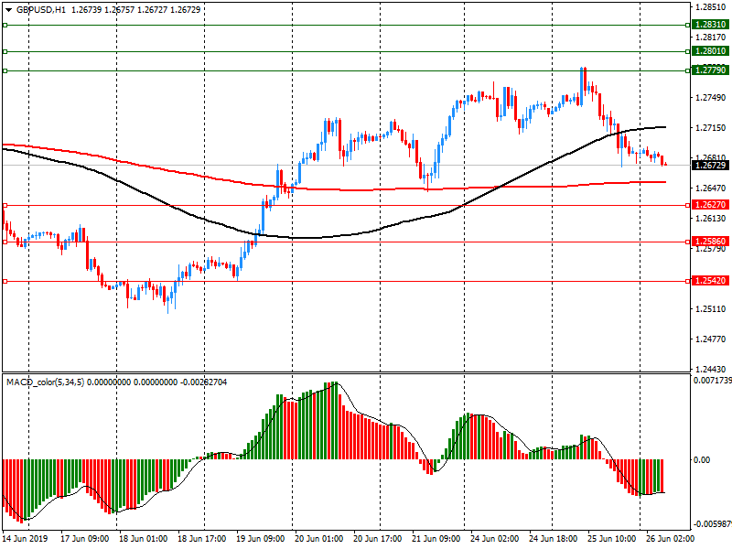Select the 1.26270 red level price tag
The image size is (732, 549).
tap(710, 205)
